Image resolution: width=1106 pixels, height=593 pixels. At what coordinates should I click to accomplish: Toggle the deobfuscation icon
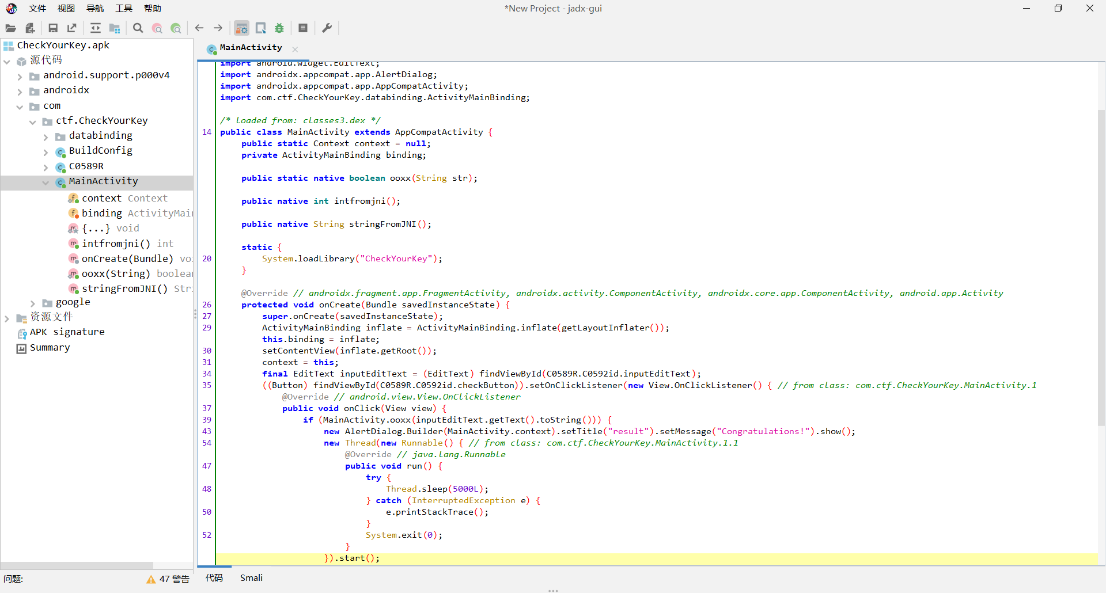point(242,28)
